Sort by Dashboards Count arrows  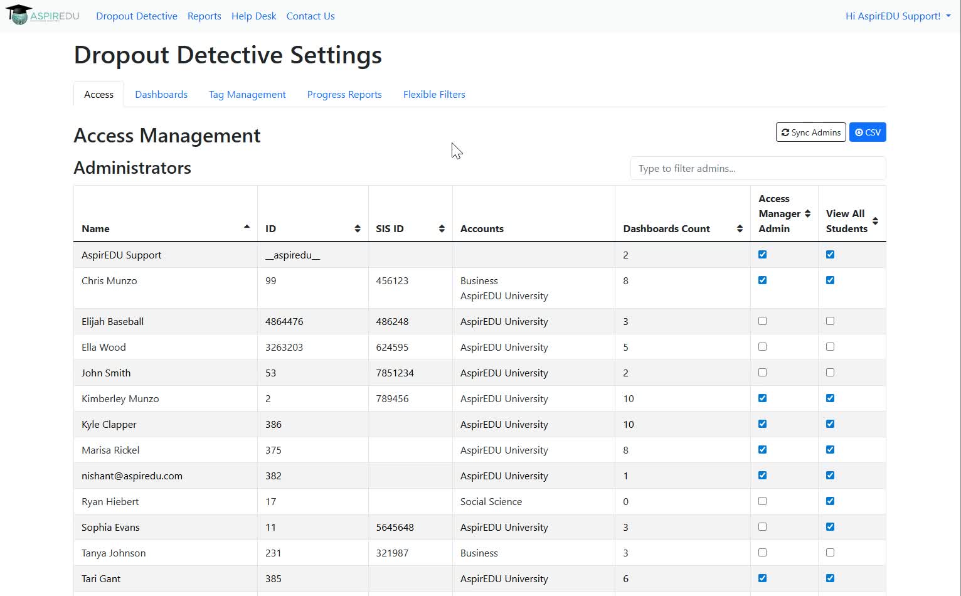[x=740, y=229]
